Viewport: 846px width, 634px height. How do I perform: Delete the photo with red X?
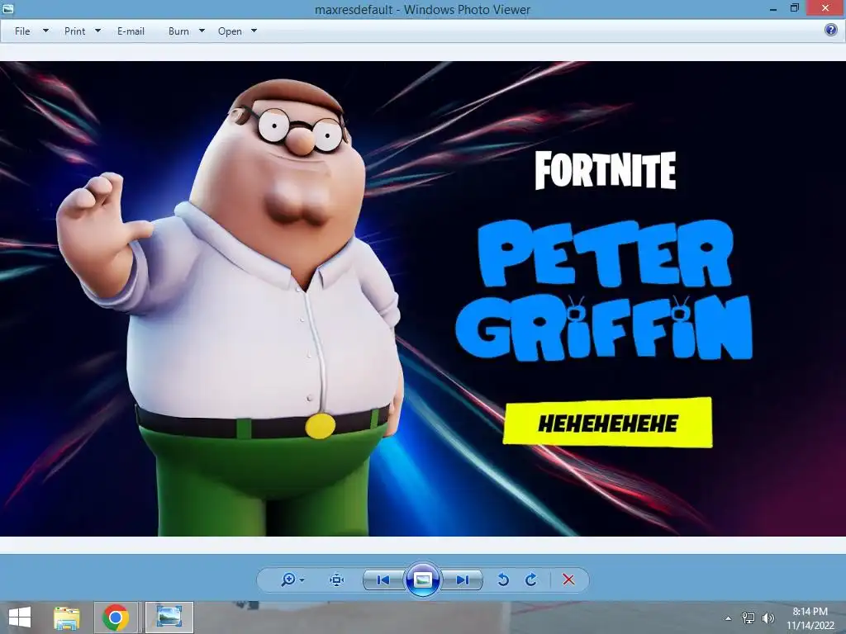(568, 580)
